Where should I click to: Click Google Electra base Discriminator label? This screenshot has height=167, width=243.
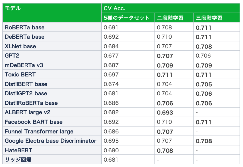pyautogui.click(x=51, y=141)
